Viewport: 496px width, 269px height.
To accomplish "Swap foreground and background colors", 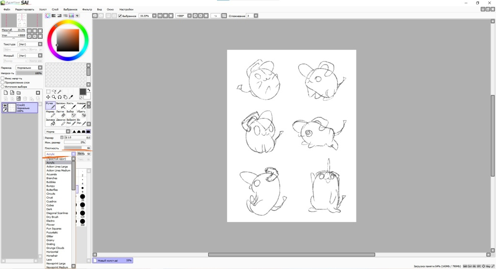I will [x=89, y=90].
